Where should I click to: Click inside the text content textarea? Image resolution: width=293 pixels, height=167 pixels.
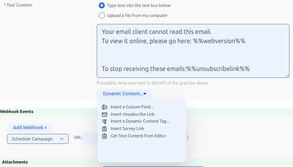point(193,51)
